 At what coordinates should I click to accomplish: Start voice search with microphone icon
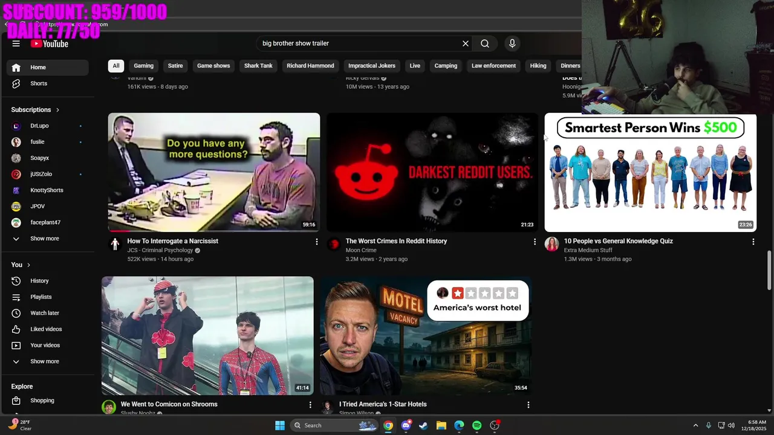tap(512, 43)
